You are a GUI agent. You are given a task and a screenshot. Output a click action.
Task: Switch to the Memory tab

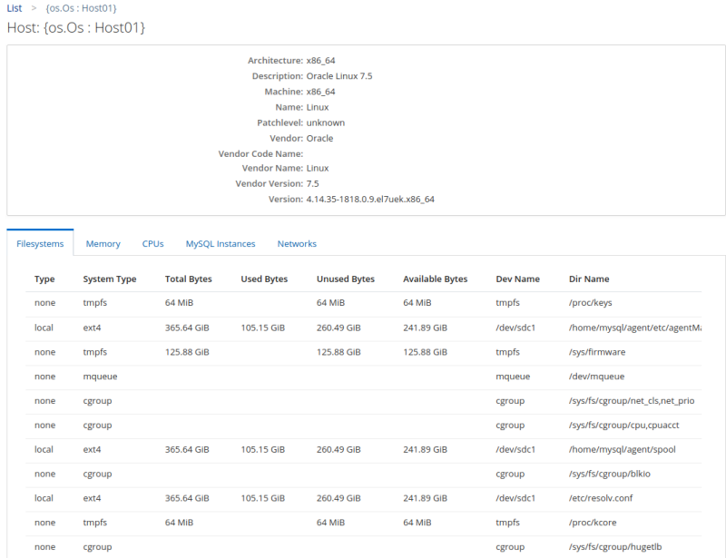click(x=103, y=243)
